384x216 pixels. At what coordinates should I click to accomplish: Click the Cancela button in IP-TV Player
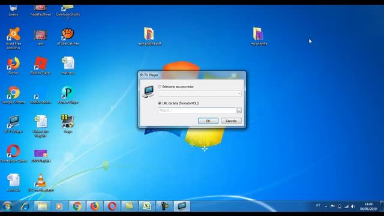(231, 121)
